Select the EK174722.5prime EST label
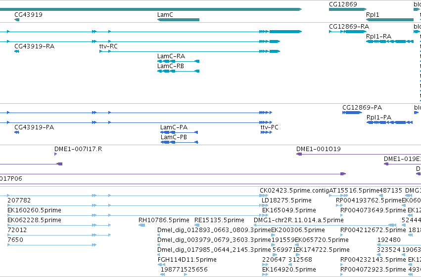This screenshot has height=277, width=421. 323,250
